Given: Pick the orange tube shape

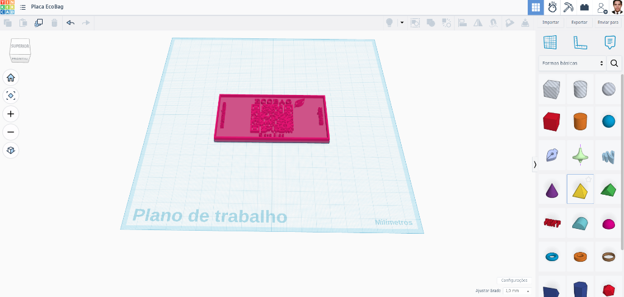Looking at the screenshot, I should [x=580, y=257].
